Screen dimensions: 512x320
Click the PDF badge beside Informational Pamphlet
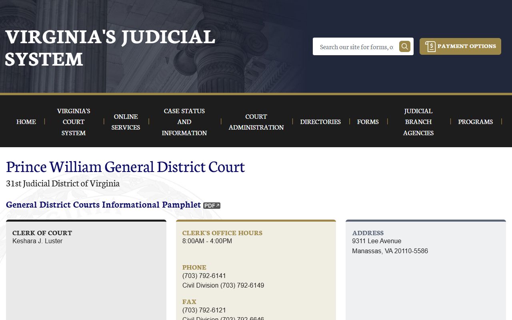(x=212, y=206)
